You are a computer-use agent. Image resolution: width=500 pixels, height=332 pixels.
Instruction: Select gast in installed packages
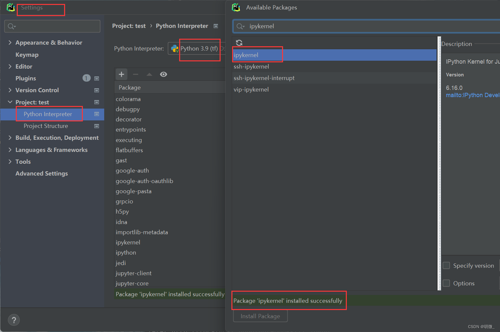coord(170,160)
